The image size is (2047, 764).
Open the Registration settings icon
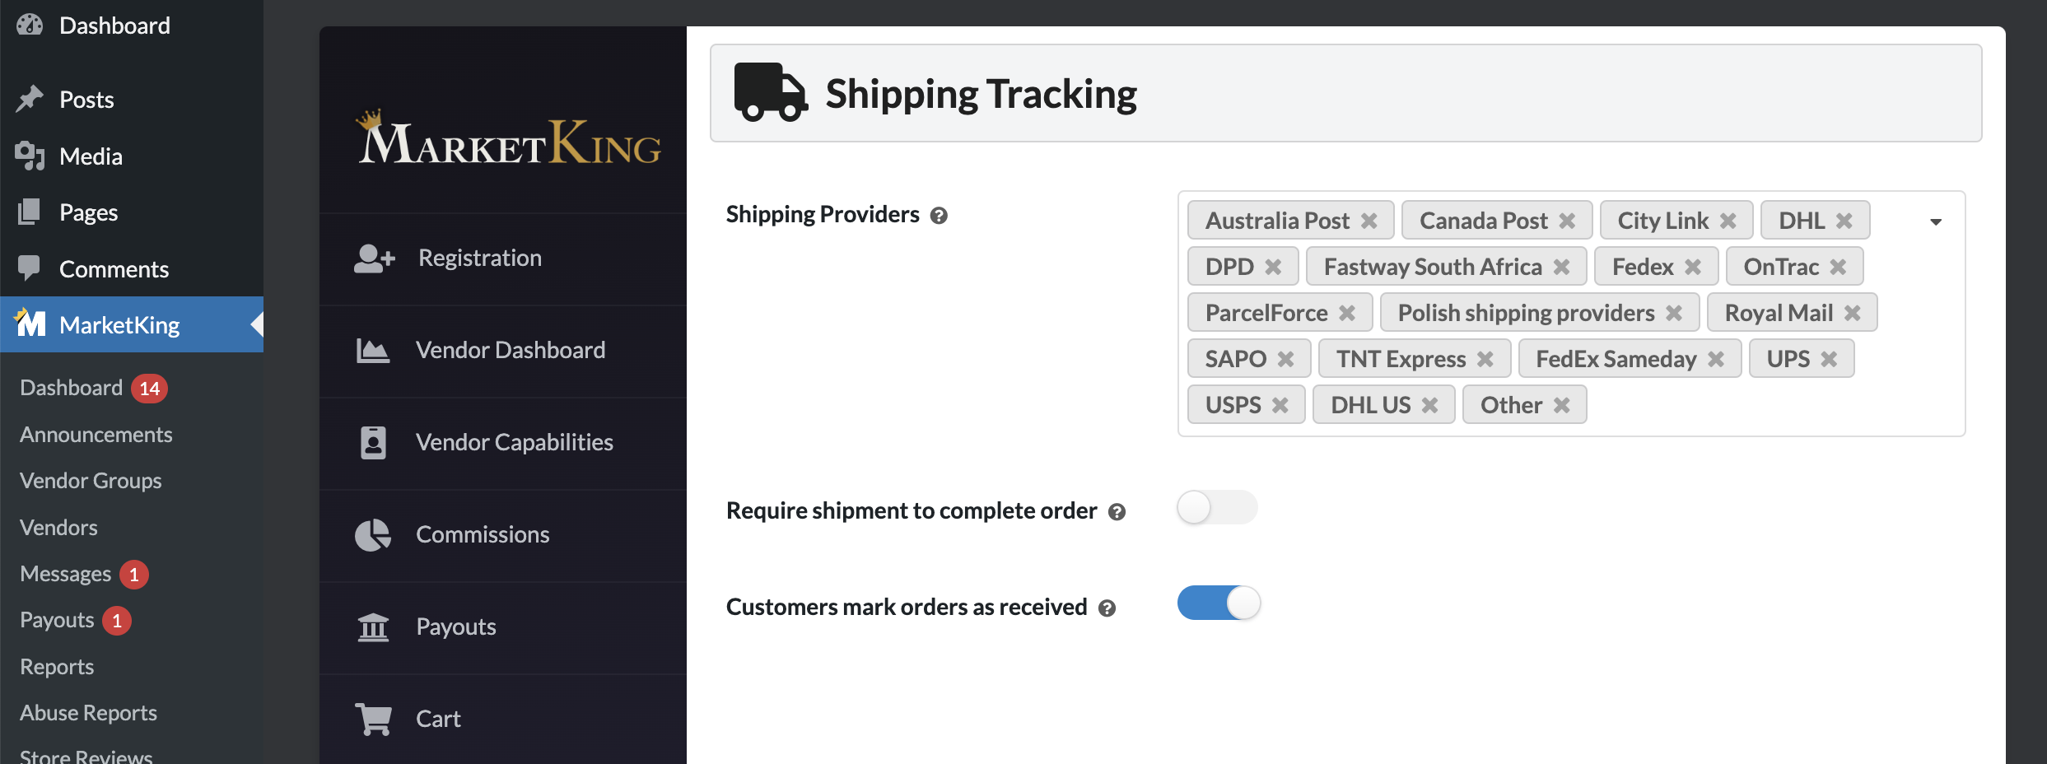375,259
